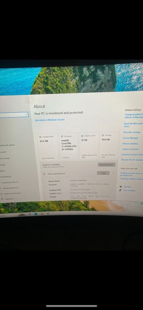Select System Components in sidebar
This screenshot has height=310, width=143.
tap(12, 193)
